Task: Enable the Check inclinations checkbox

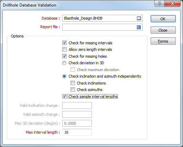Action: pos(73,83)
